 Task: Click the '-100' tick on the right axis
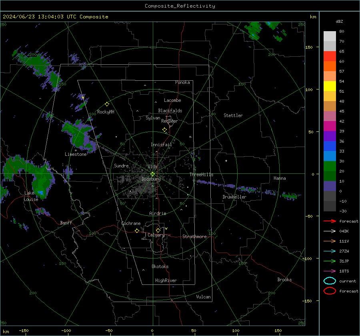307,259
